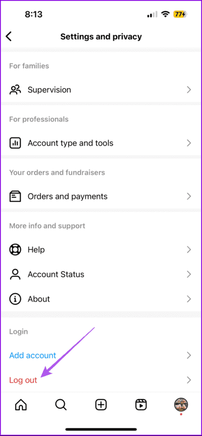Viewport: 202px width, 436px height.
Task: Open the profile picture thumbnail tab
Action: pos(181,405)
